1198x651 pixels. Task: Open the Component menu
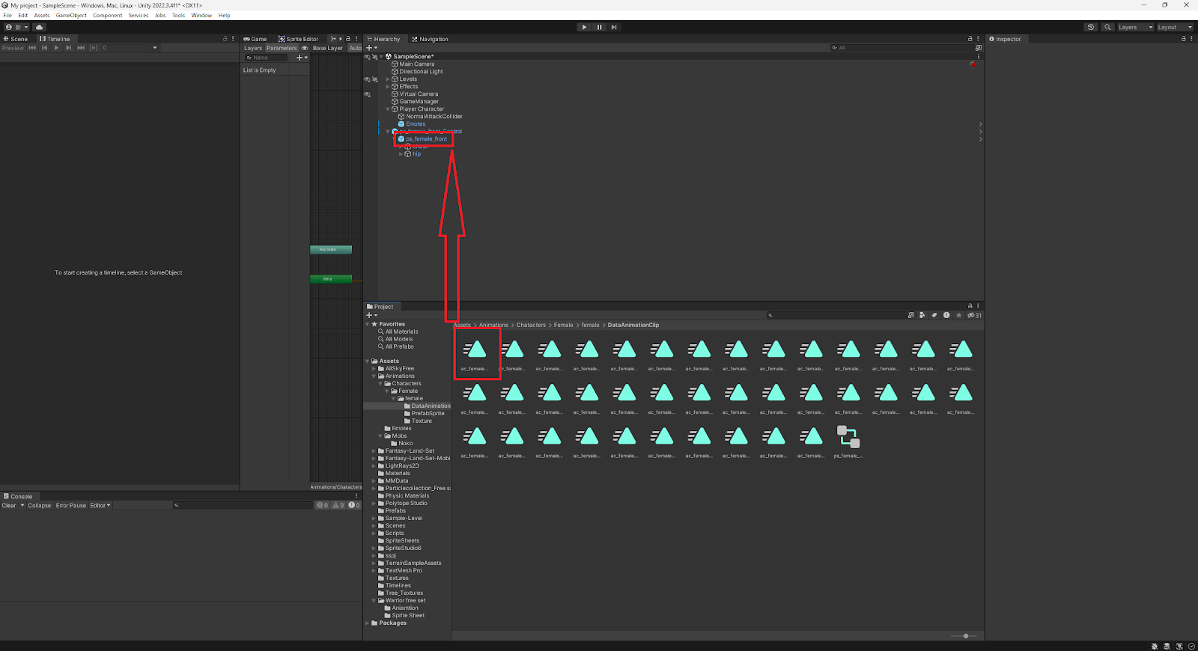(108, 15)
